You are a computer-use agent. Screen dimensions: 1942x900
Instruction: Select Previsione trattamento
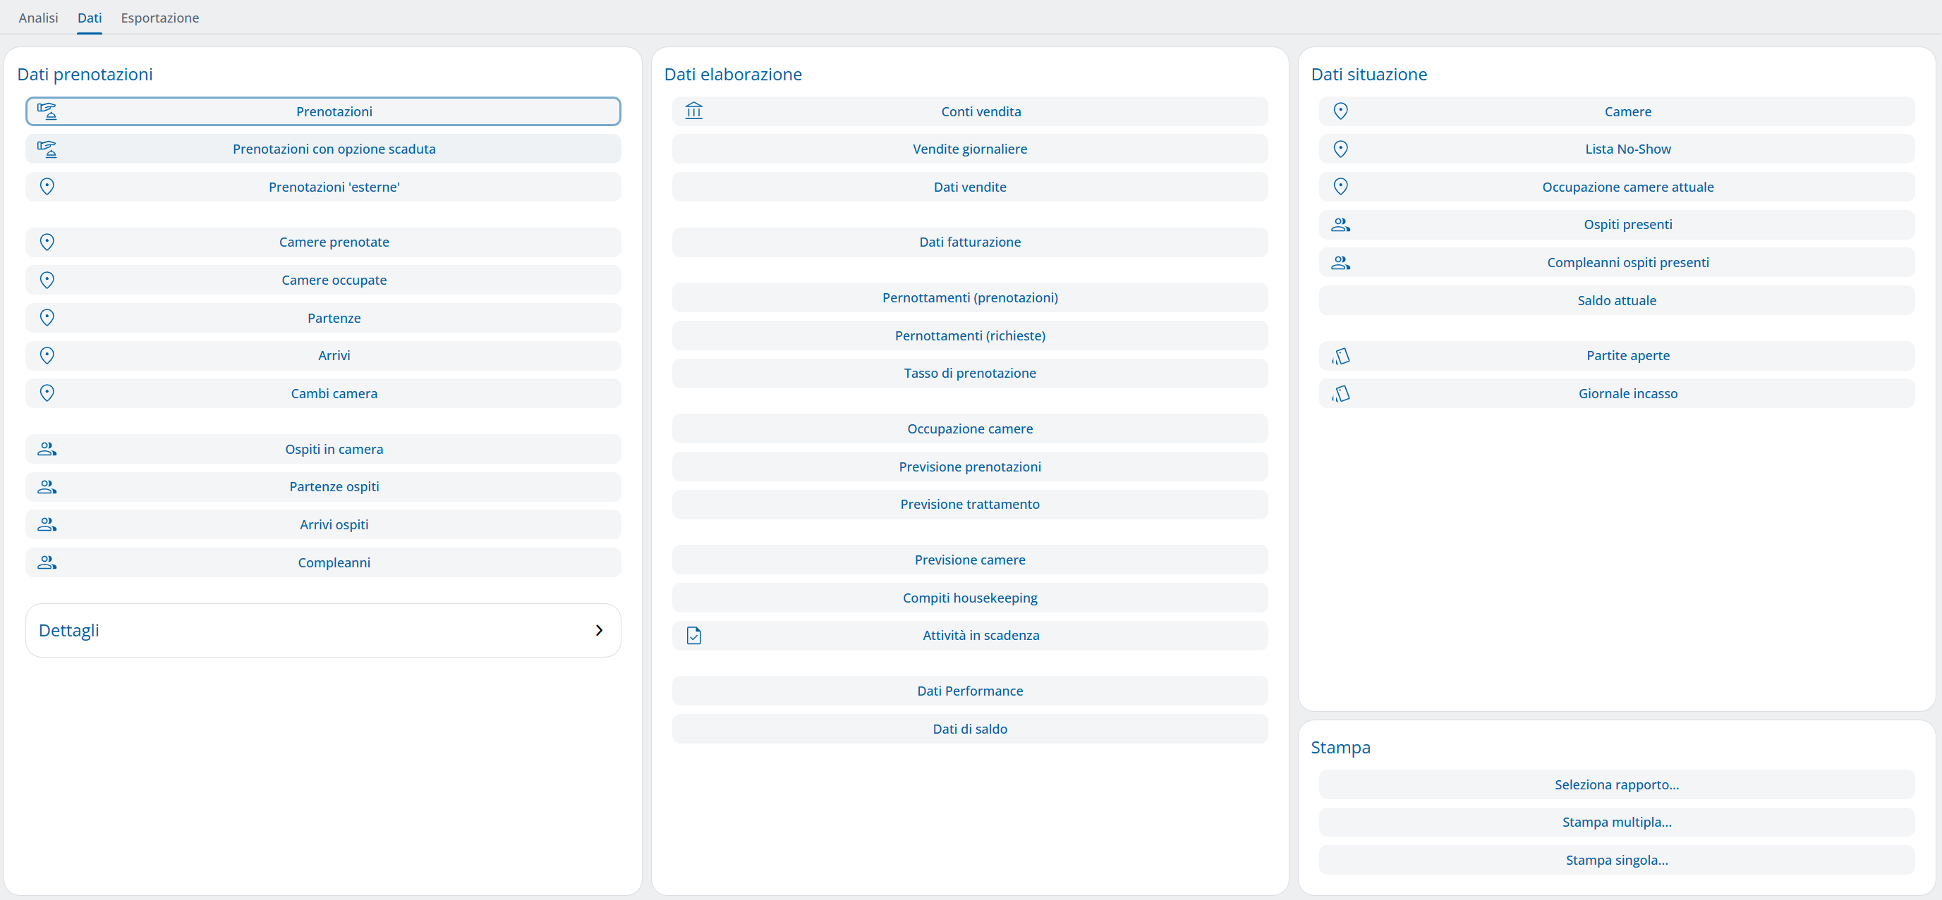pos(969,505)
